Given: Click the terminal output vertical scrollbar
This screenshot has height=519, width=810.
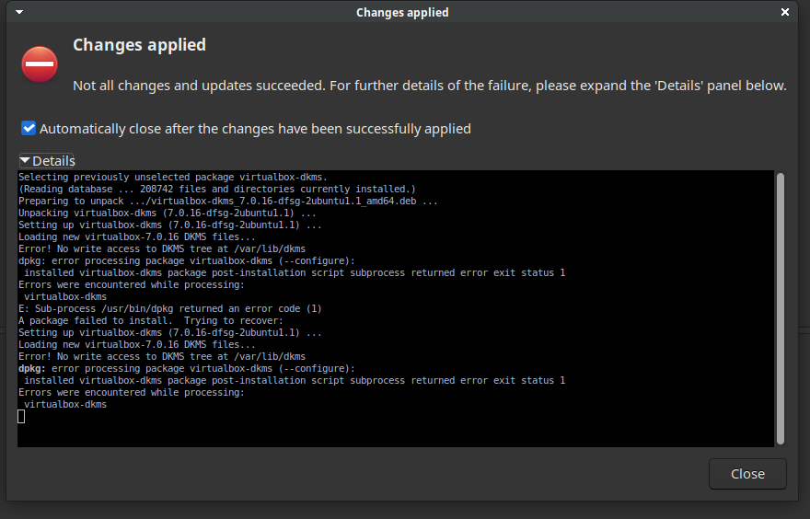Looking at the screenshot, I should point(780,308).
